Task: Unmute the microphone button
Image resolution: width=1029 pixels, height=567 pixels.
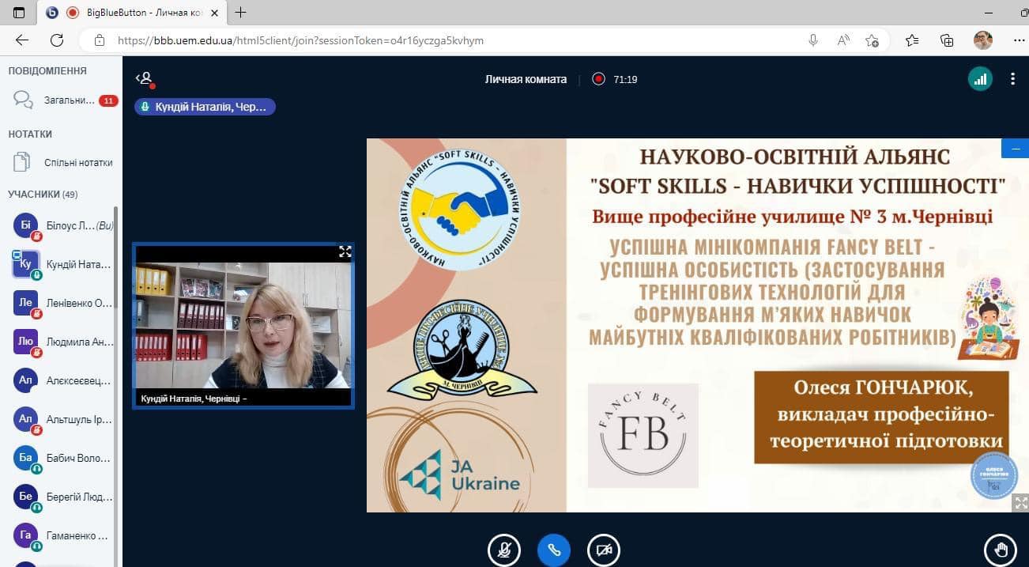Action: tap(504, 550)
